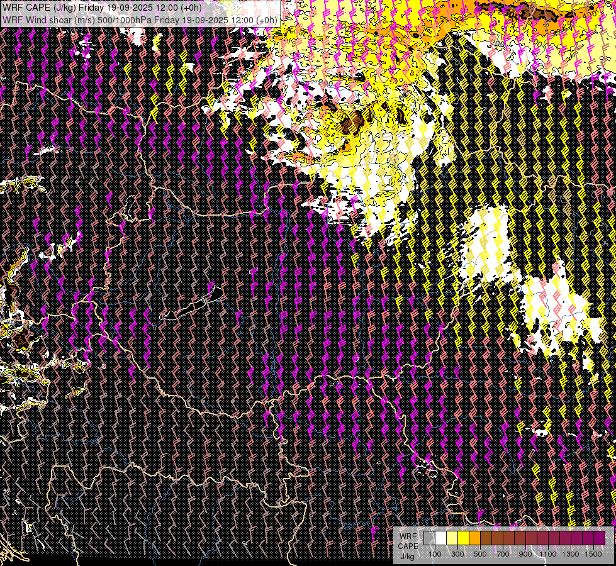
Task: Click the orange swatch in the CAPE legend
Action: [474, 538]
